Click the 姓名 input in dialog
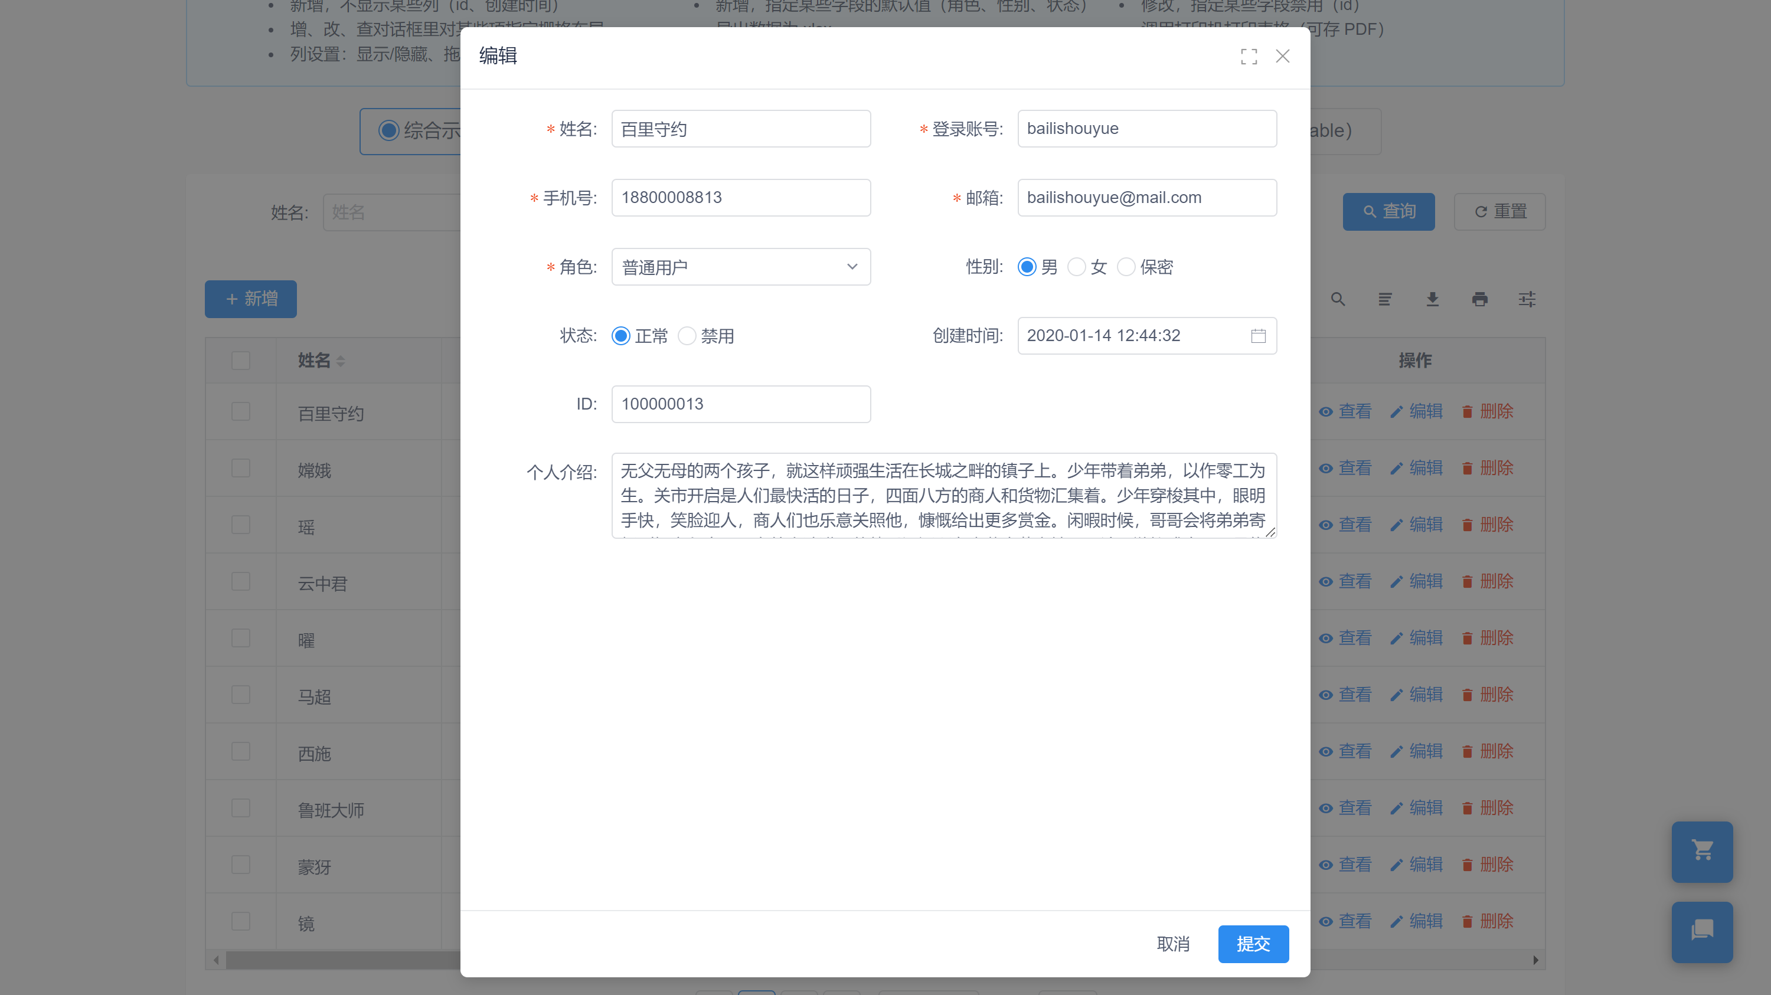Screen dimensions: 1771x995 tap(741, 129)
